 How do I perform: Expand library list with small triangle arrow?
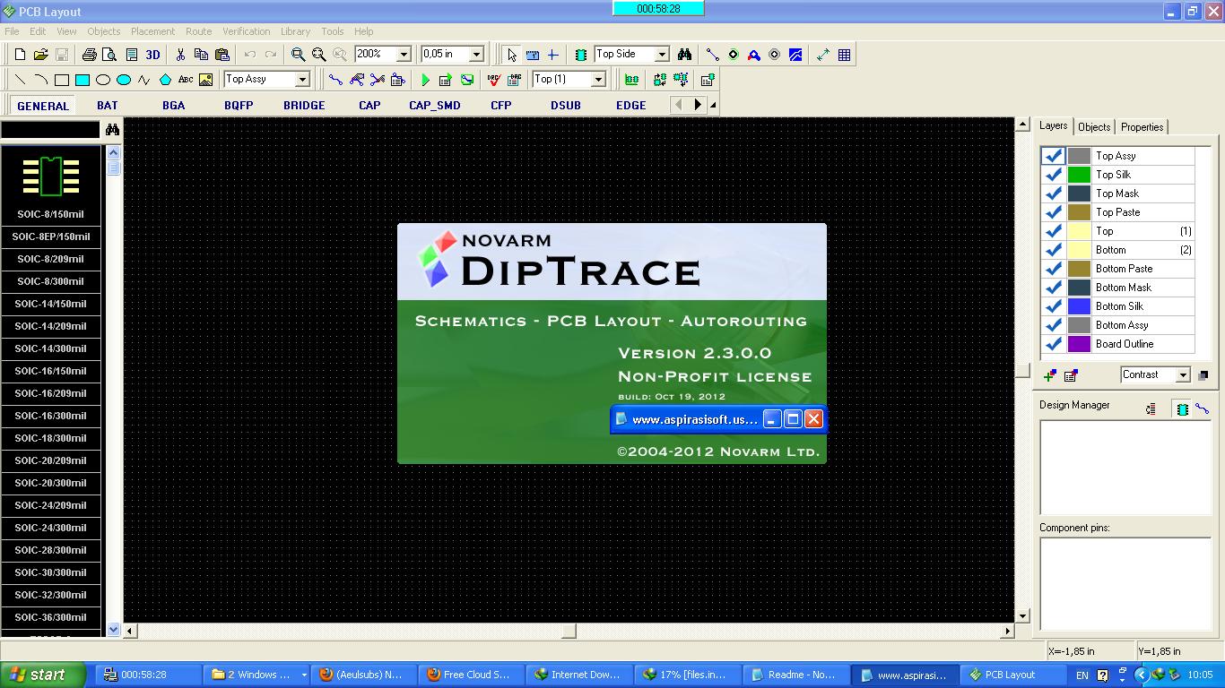pyautogui.click(x=713, y=106)
